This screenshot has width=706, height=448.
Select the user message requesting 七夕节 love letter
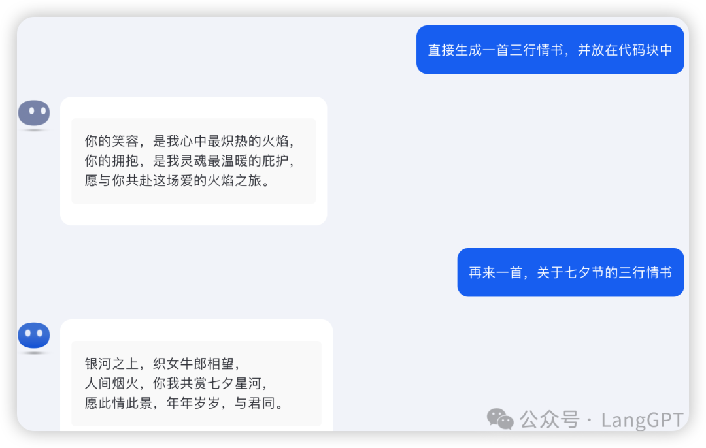571,272
